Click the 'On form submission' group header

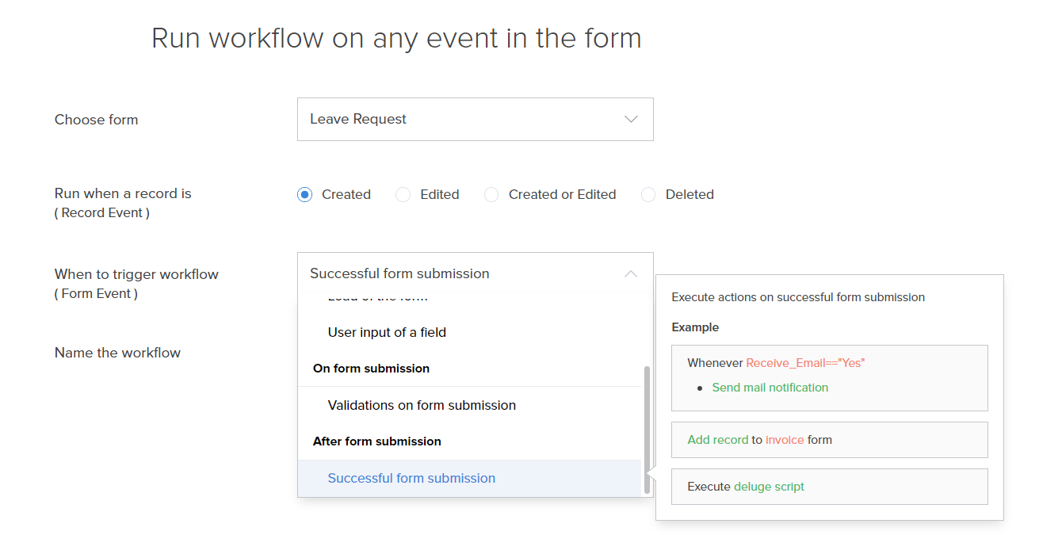[371, 369]
